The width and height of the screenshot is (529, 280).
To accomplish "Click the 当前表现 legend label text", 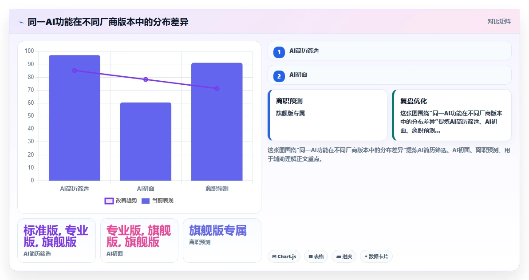I will (162, 201).
